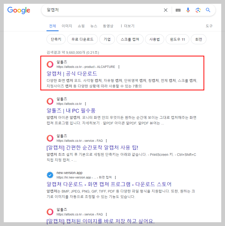The image size is (225, 226).
Task: Apply the 무료 다운로드 filter chip
Action: click(x=82, y=39)
